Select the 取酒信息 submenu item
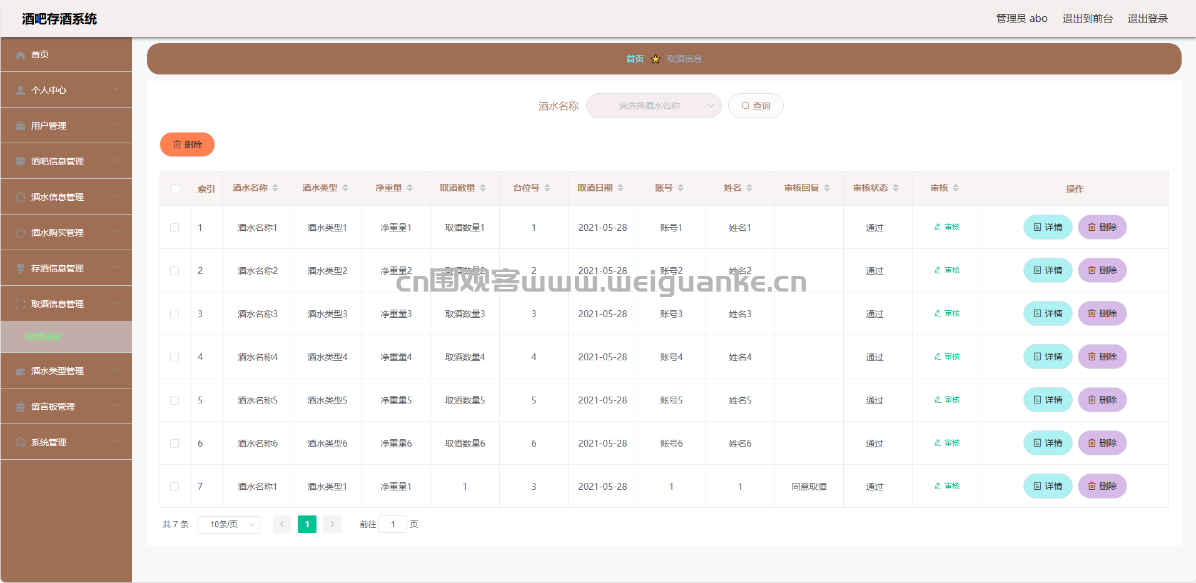This screenshot has height=583, width=1196. pos(66,337)
